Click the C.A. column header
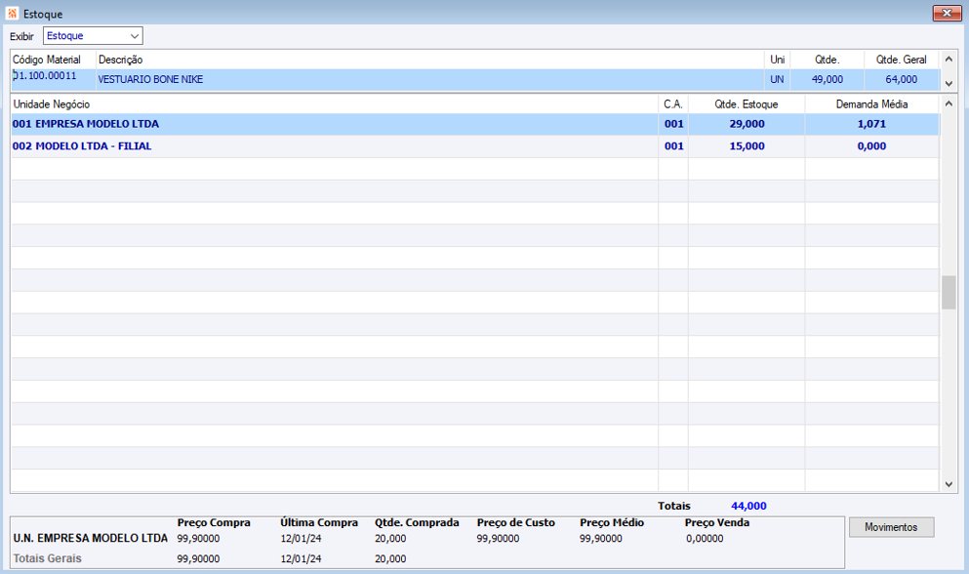Image resolution: width=969 pixels, height=574 pixels. click(673, 103)
